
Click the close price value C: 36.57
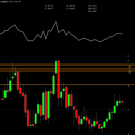pyautogui.click(x=49, y=9)
